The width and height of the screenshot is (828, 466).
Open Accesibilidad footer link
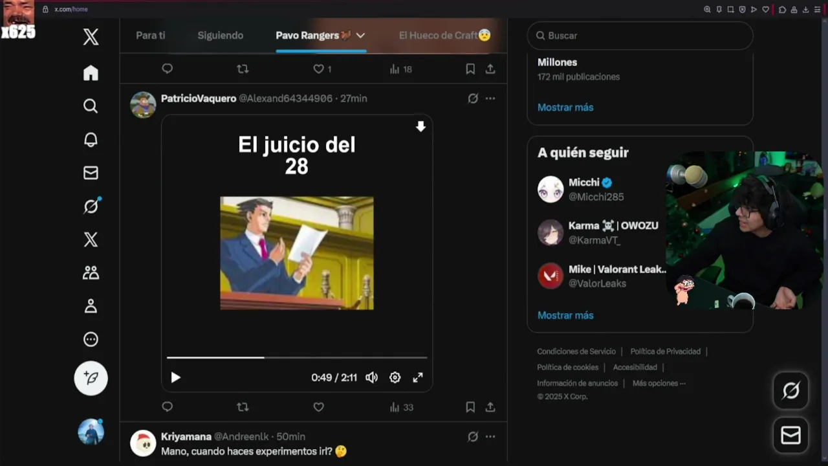tap(635, 367)
